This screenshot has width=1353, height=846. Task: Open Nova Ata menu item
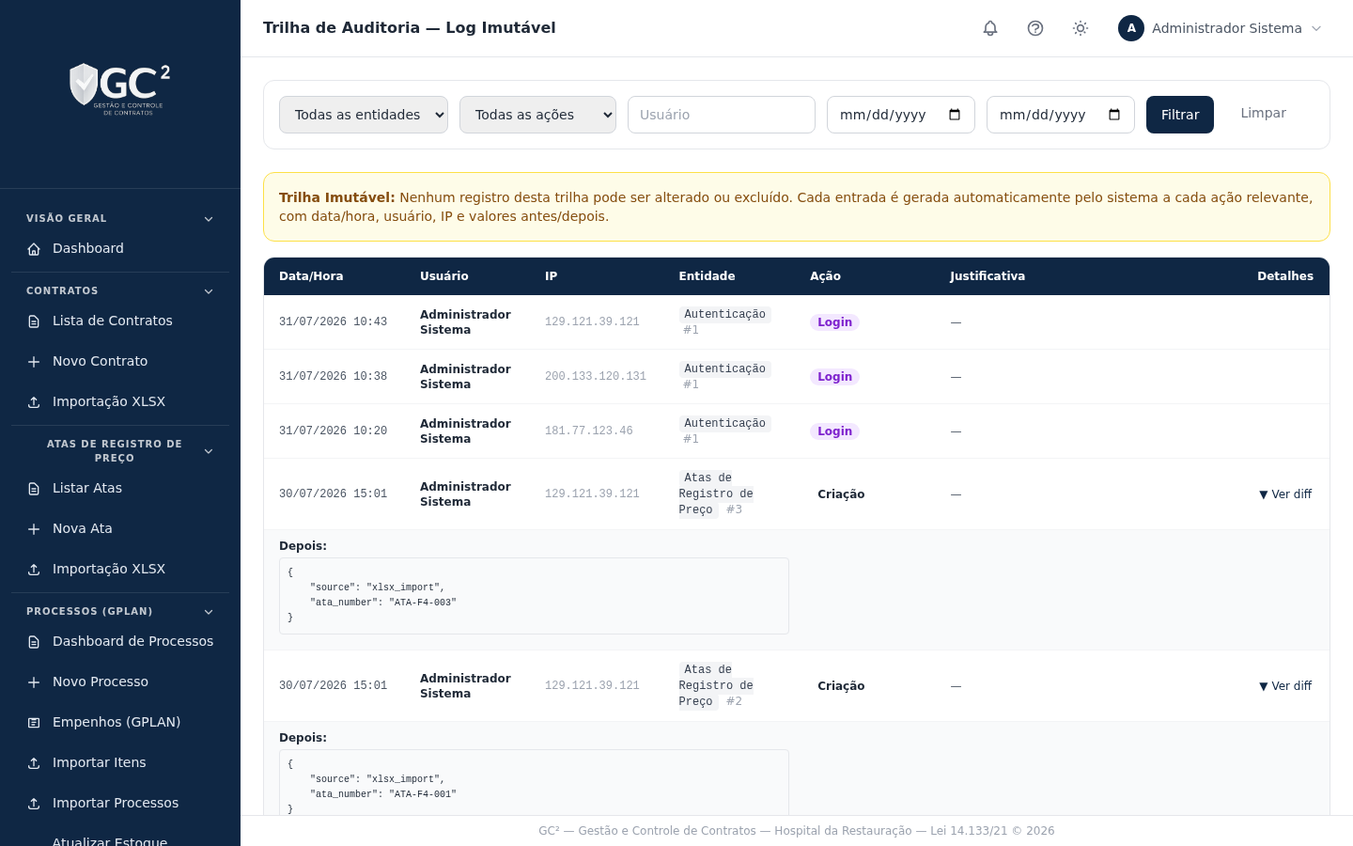coord(120,528)
